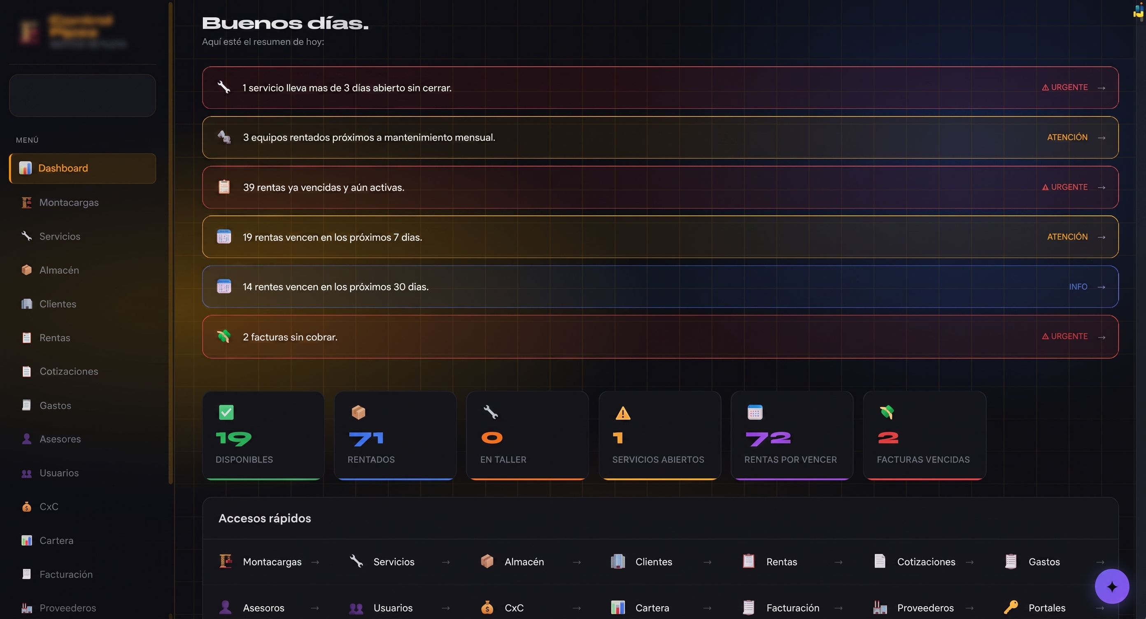
Task: Click the empty box above the MENÚ label
Action: 82,95
